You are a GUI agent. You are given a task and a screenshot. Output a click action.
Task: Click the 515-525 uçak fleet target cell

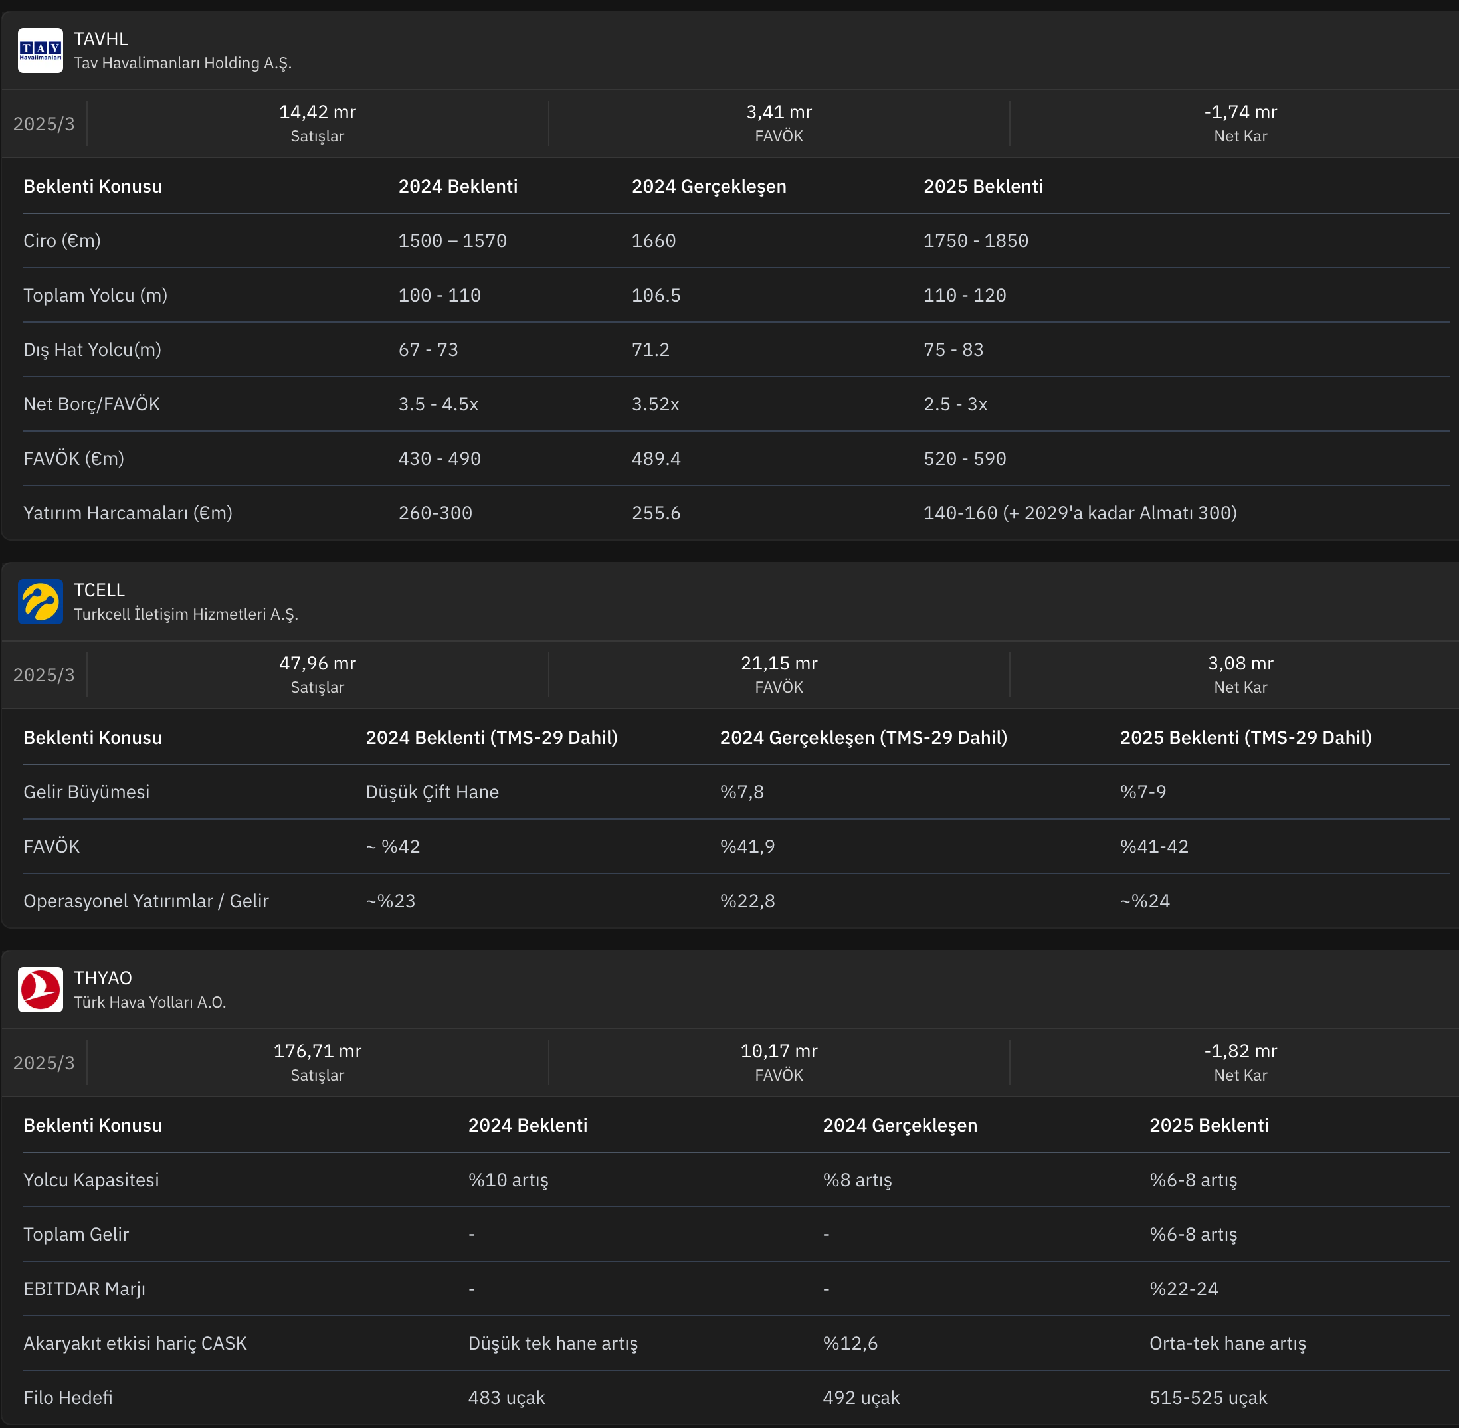coord(1208,1399)
